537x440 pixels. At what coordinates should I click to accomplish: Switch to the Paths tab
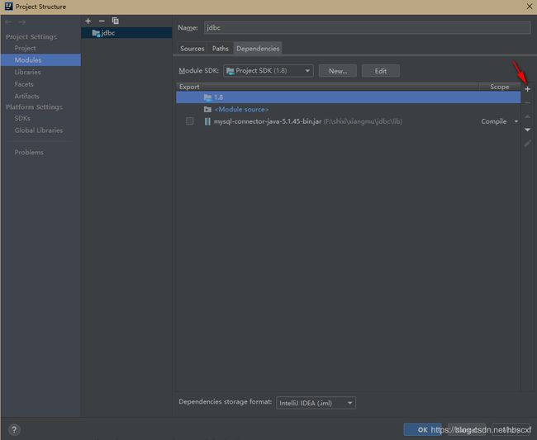[221, 49]
